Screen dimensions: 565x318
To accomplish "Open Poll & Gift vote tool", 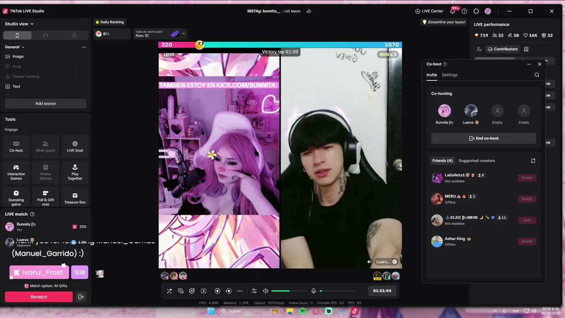I will [45, 197].
